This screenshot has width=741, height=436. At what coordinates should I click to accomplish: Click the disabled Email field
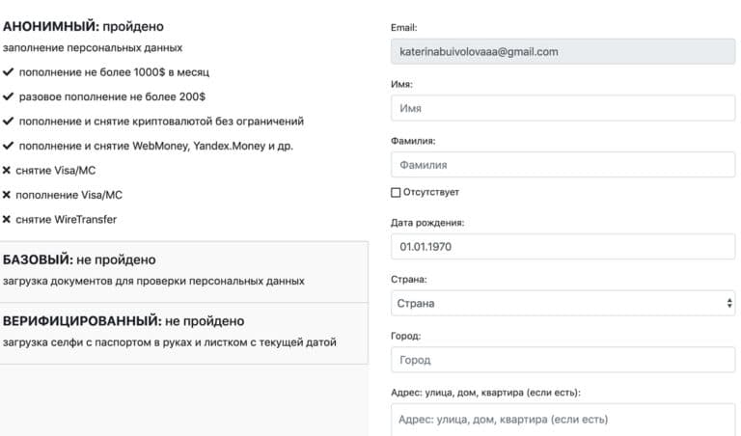pyautogui.click(x=563, y=52)
